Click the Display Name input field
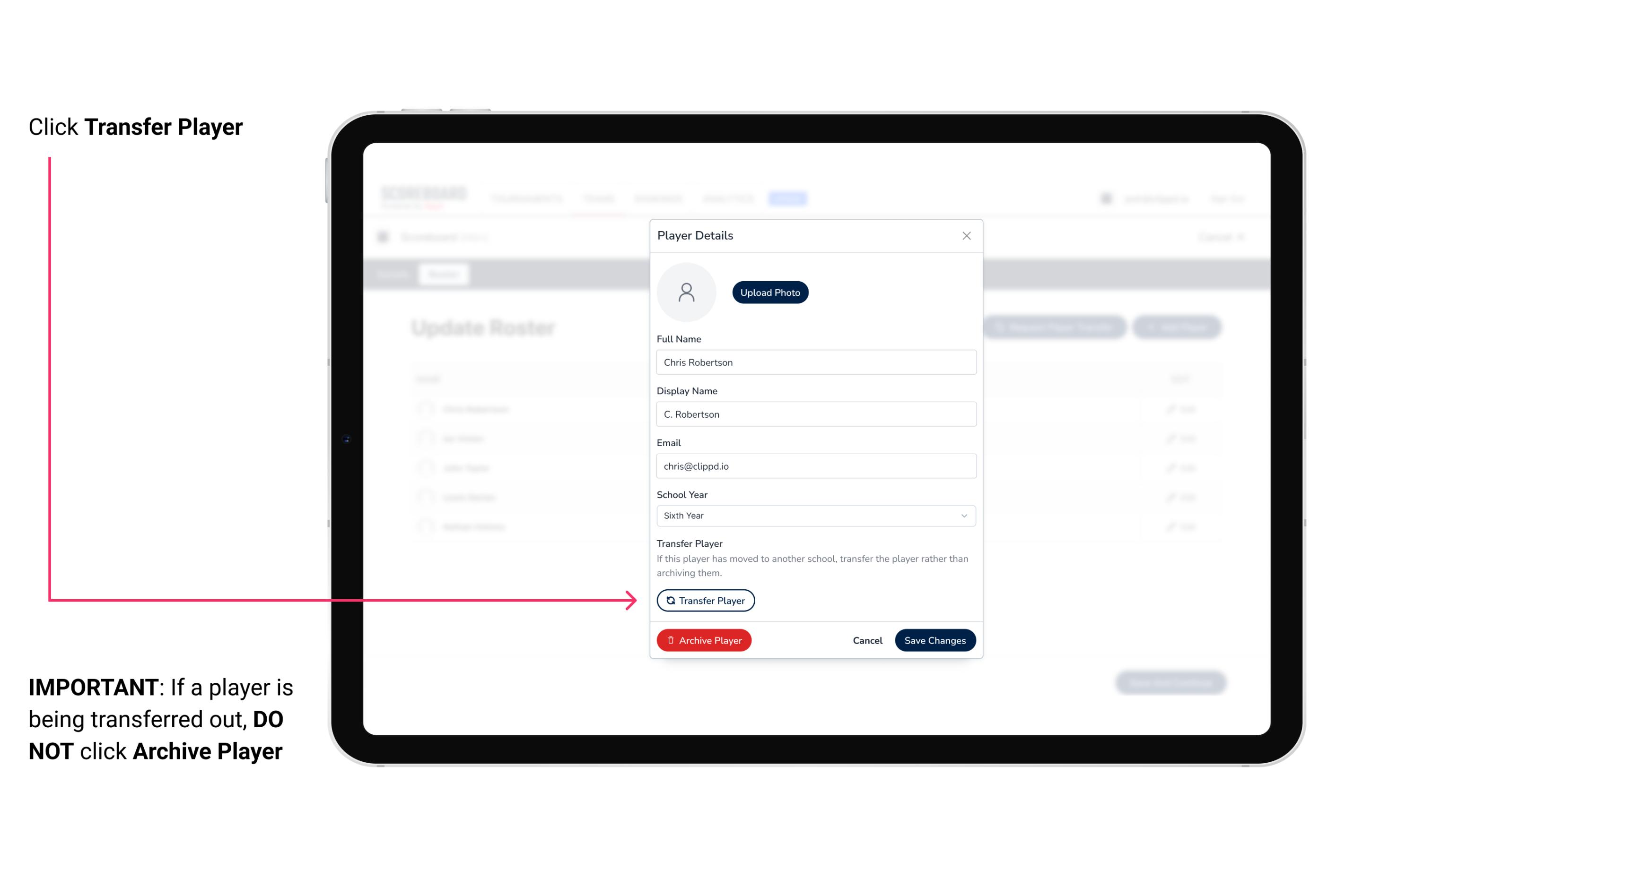 [x=815, y=414]
